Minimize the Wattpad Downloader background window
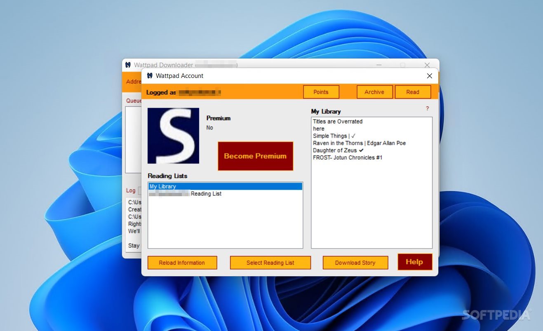This screenshot has height=331, width=543. pos(379,65)
